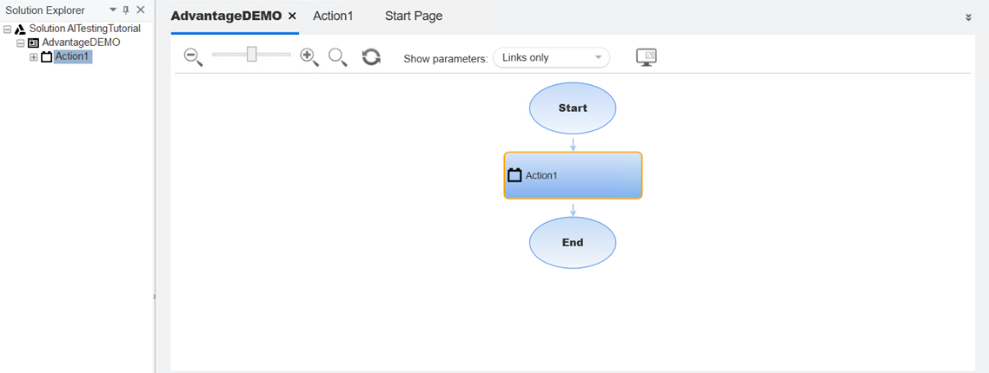989x373 pixels.
Task: Close the AdvantageDEMO tab
Action: pyautogui.click(x=292, y=16)
